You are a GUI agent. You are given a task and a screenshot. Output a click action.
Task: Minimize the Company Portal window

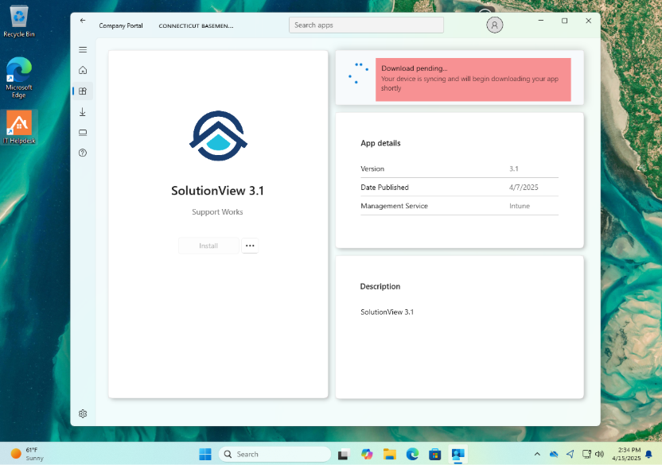(x=541, y=20)
